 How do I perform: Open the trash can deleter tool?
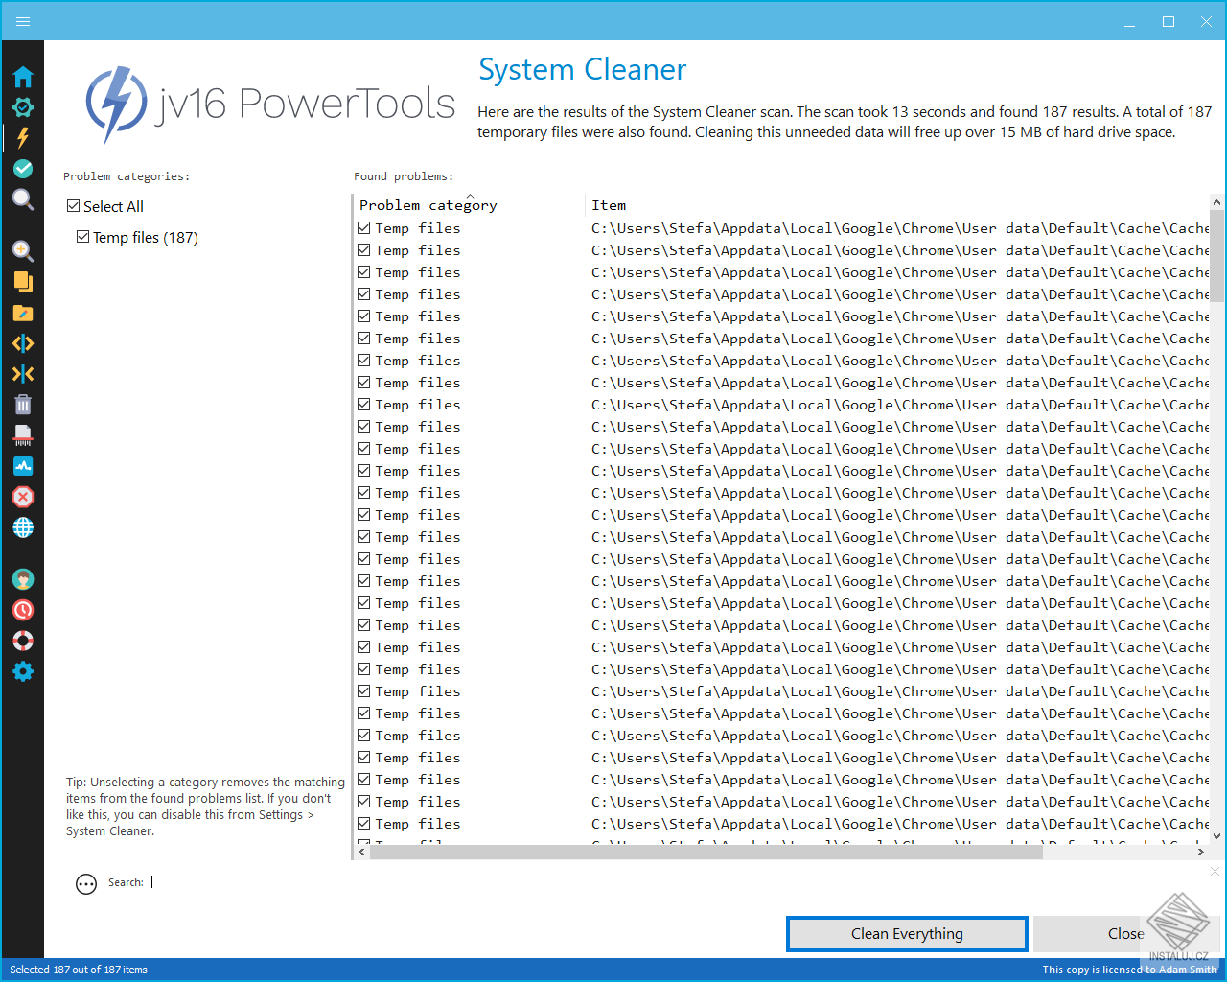tap(23, 405)
